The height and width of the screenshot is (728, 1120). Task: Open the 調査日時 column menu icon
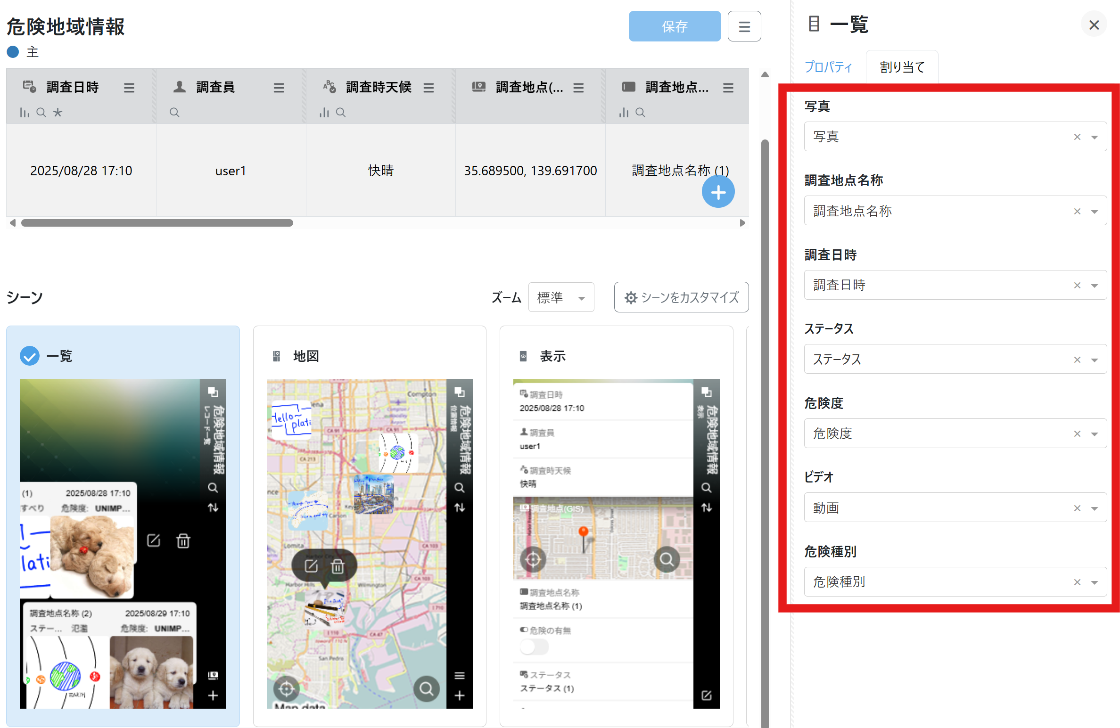[x=129, y=88]
